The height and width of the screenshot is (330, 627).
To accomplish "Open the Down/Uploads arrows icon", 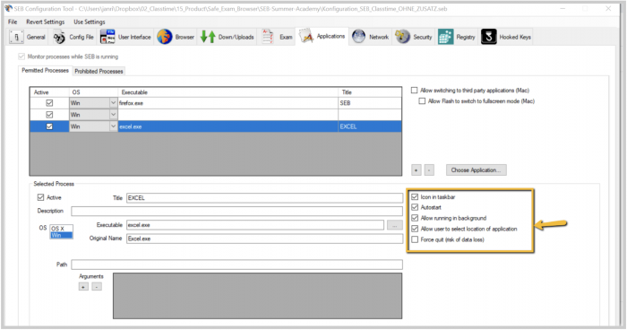I will pos(208,37).
